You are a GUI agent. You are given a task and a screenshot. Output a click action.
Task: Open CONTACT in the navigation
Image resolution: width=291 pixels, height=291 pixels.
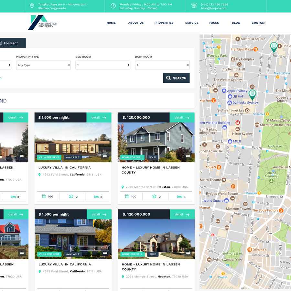tap(259, 23)
